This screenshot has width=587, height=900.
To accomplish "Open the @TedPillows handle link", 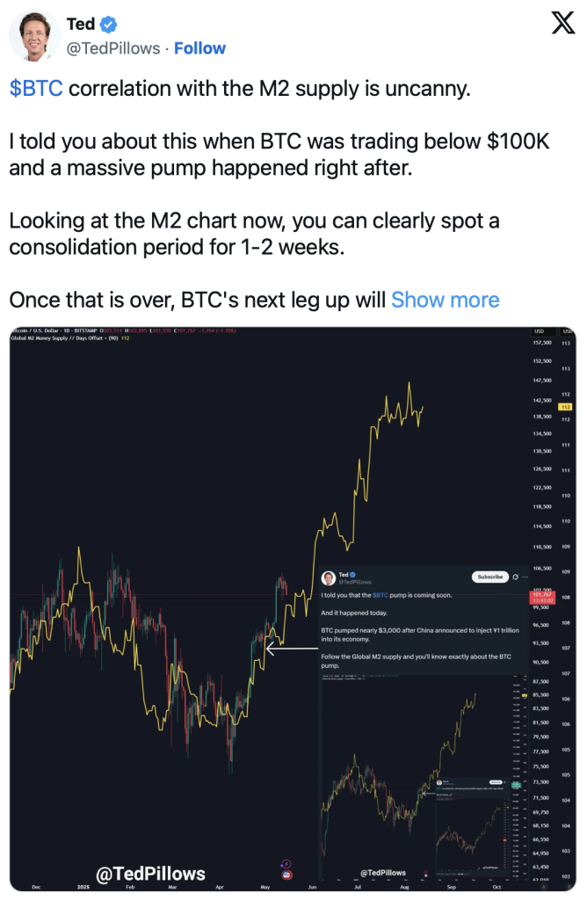I will pyautogui.click(x=113, y=48).
